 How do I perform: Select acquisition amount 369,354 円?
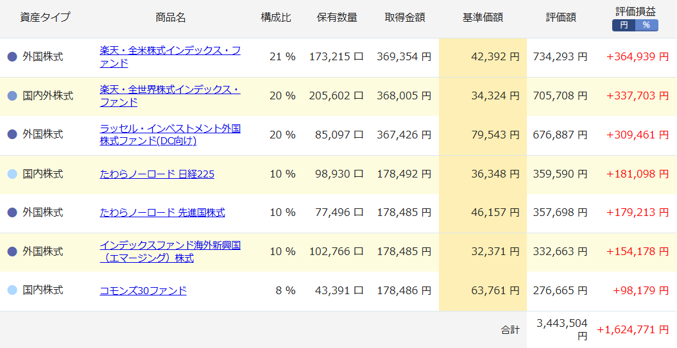(404, 57)
